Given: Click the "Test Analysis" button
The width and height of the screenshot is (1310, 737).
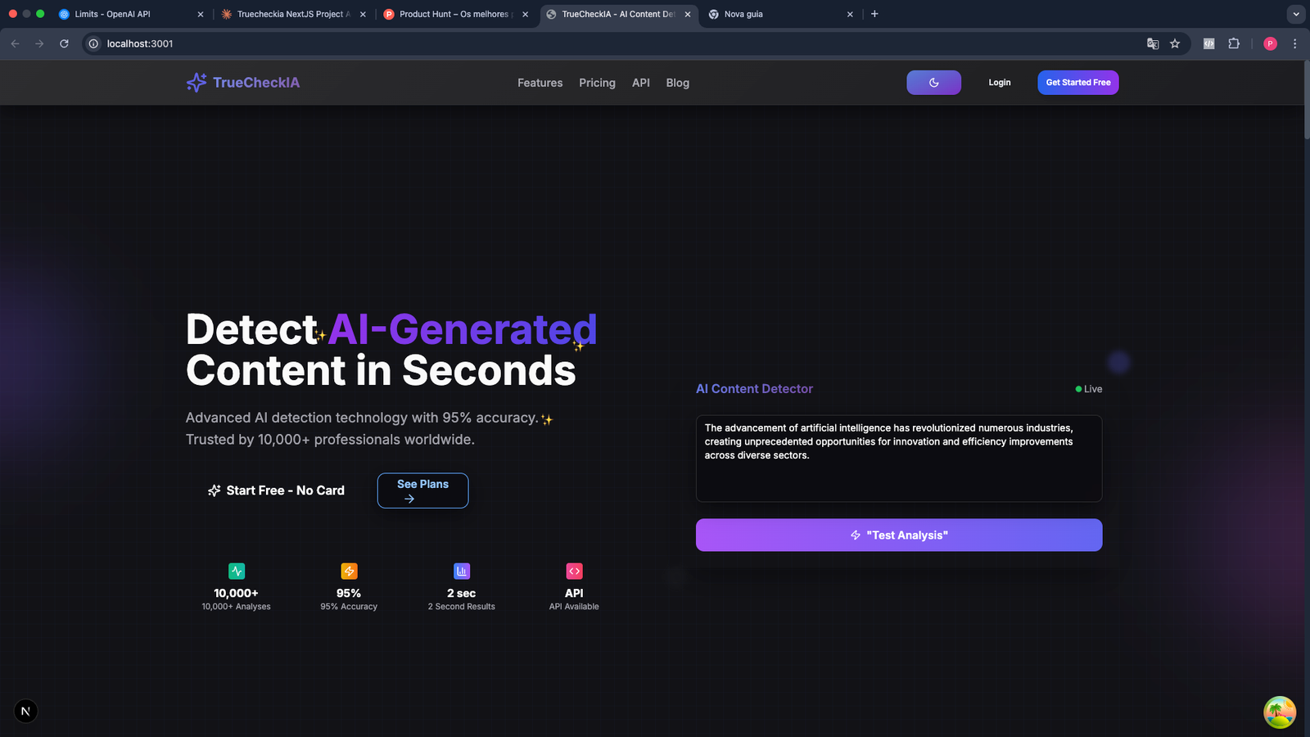Looking at the screenshot, I should coord(899,535).
